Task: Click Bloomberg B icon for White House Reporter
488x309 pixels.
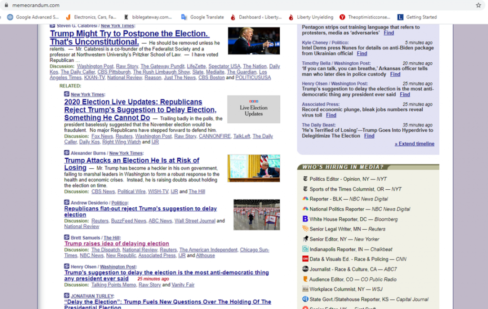Action: (x=305, y=219)
